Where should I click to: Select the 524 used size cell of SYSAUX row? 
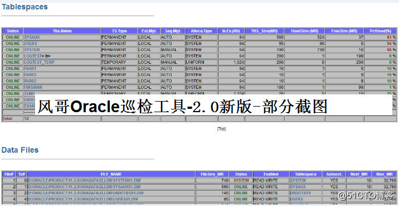[304, 37]
